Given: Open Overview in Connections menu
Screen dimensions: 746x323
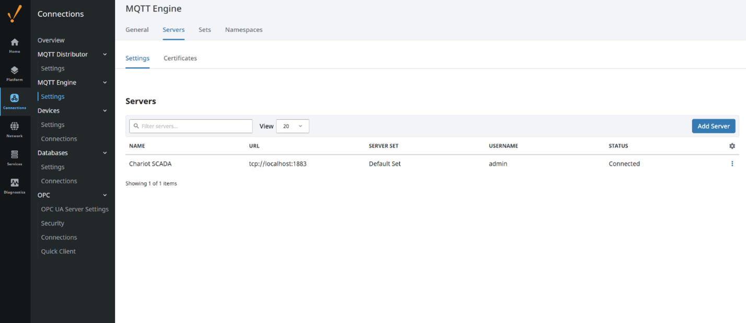Looking at the screenshot, I should tap(51, 40).
